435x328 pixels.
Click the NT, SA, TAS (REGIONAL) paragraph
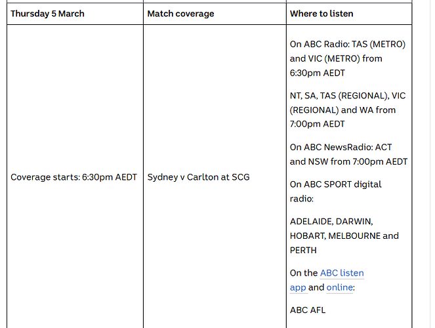348,110
